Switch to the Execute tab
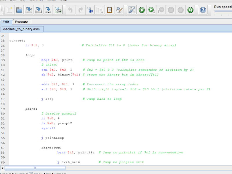232x174 pixels. pyautogui.click(x=21, y=22)
